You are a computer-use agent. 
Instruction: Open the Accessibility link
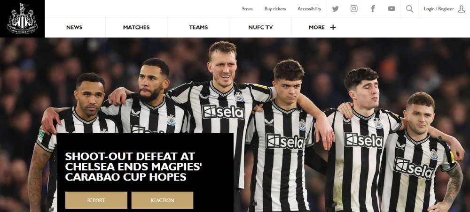click(x=309, y=9)
